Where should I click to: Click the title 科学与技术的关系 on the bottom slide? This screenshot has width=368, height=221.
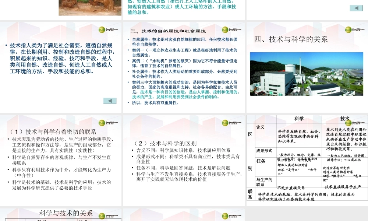[x=66, y=213]
